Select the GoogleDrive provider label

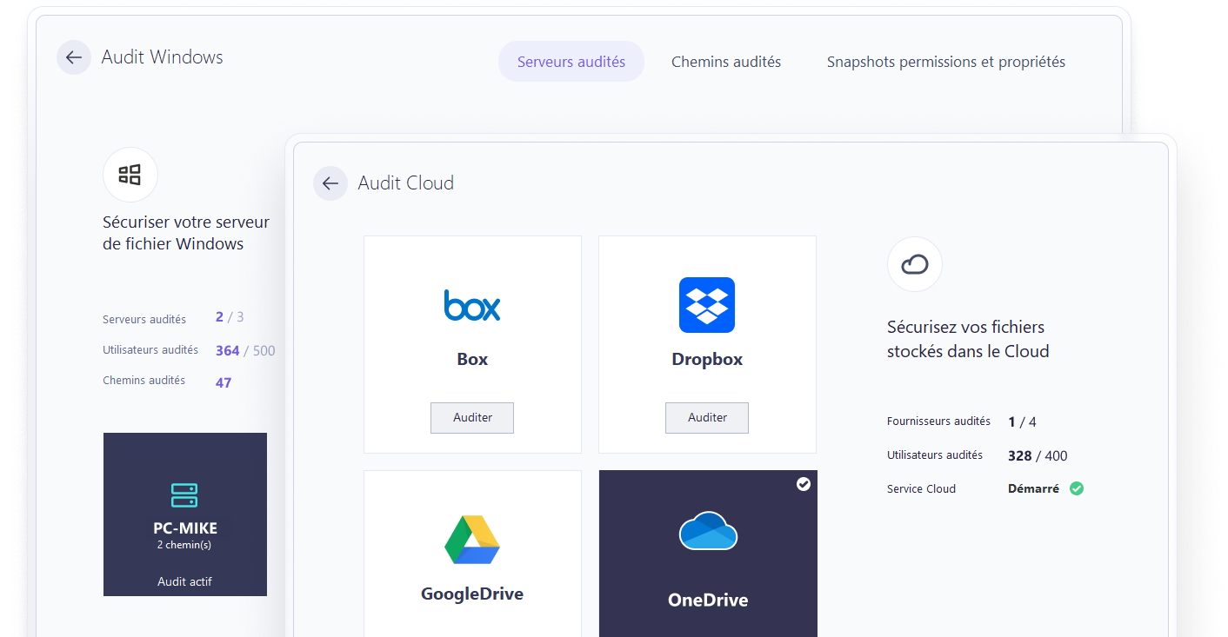click(x=472, y=594)
